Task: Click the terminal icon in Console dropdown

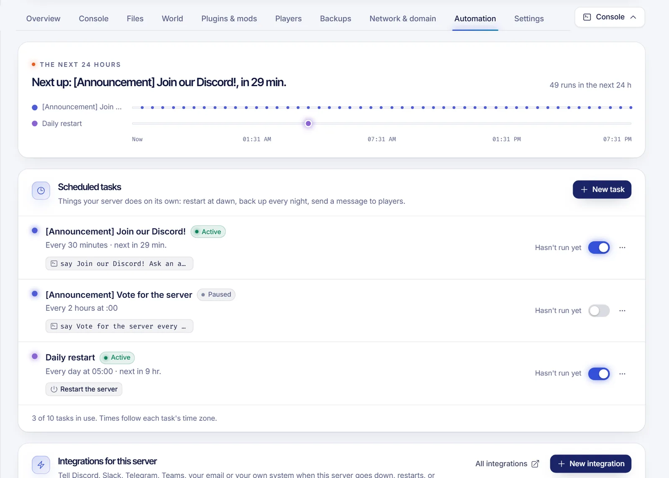Action: tap(587, 17)
